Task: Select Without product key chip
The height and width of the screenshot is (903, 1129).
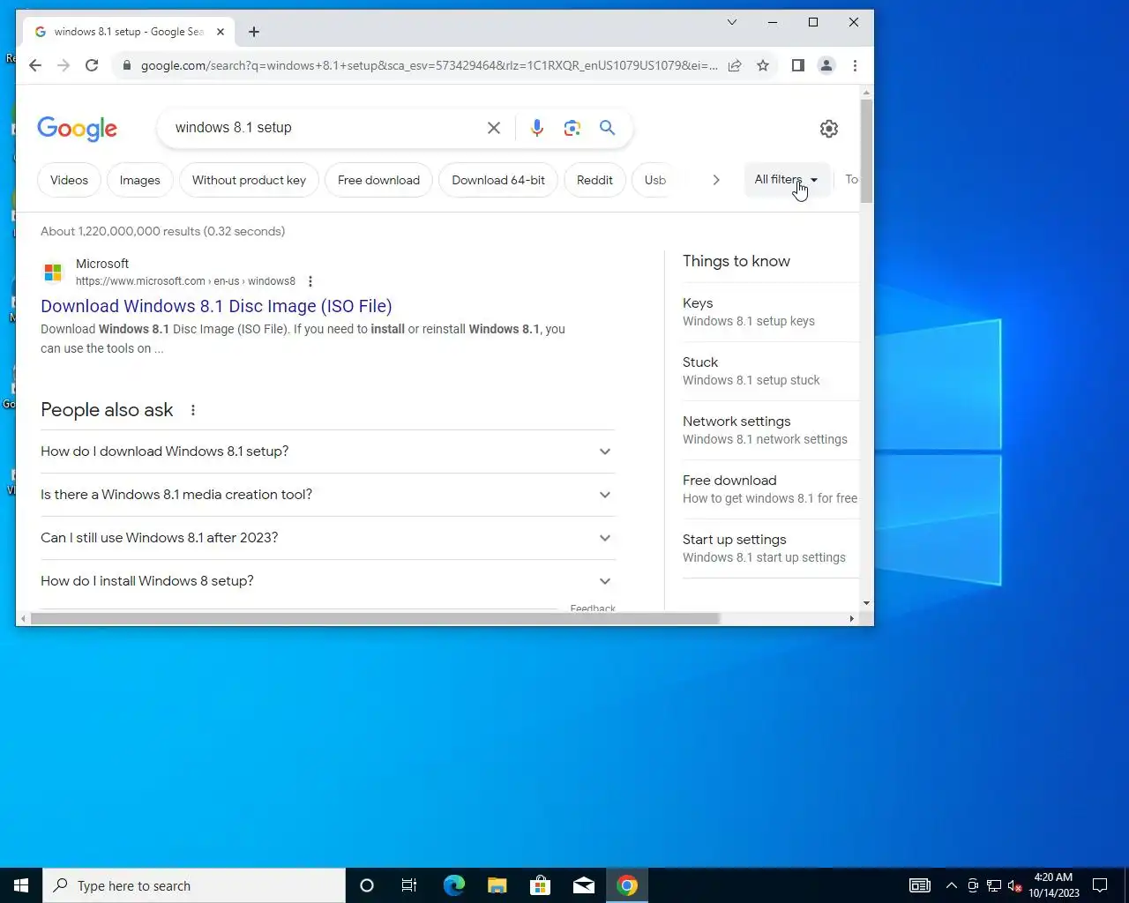Action: (x=249, y=180)
